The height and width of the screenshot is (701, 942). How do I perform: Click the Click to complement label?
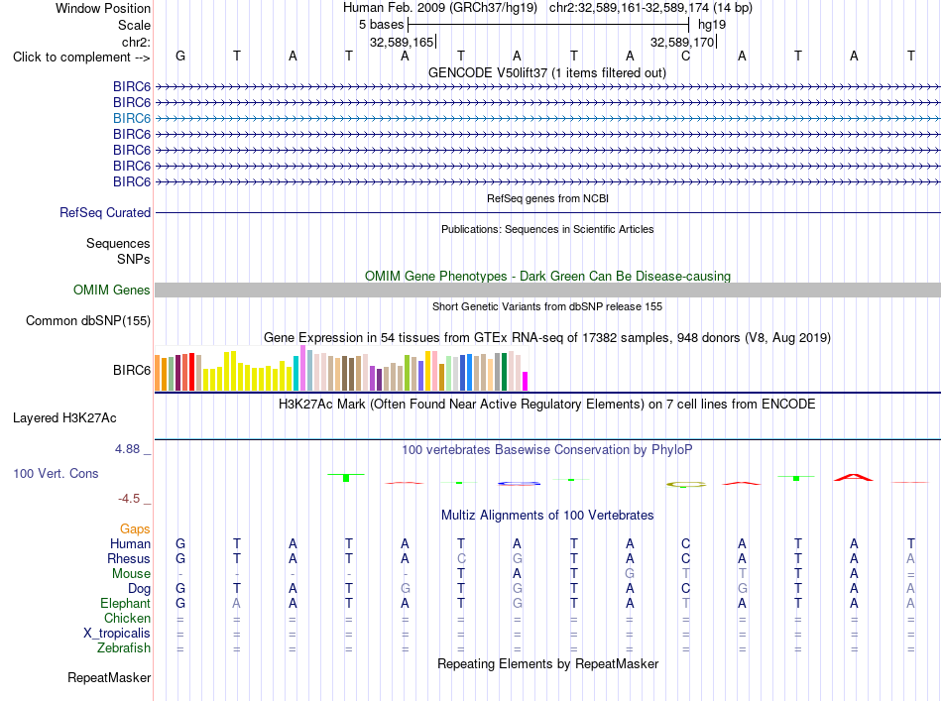coord(81,58)
